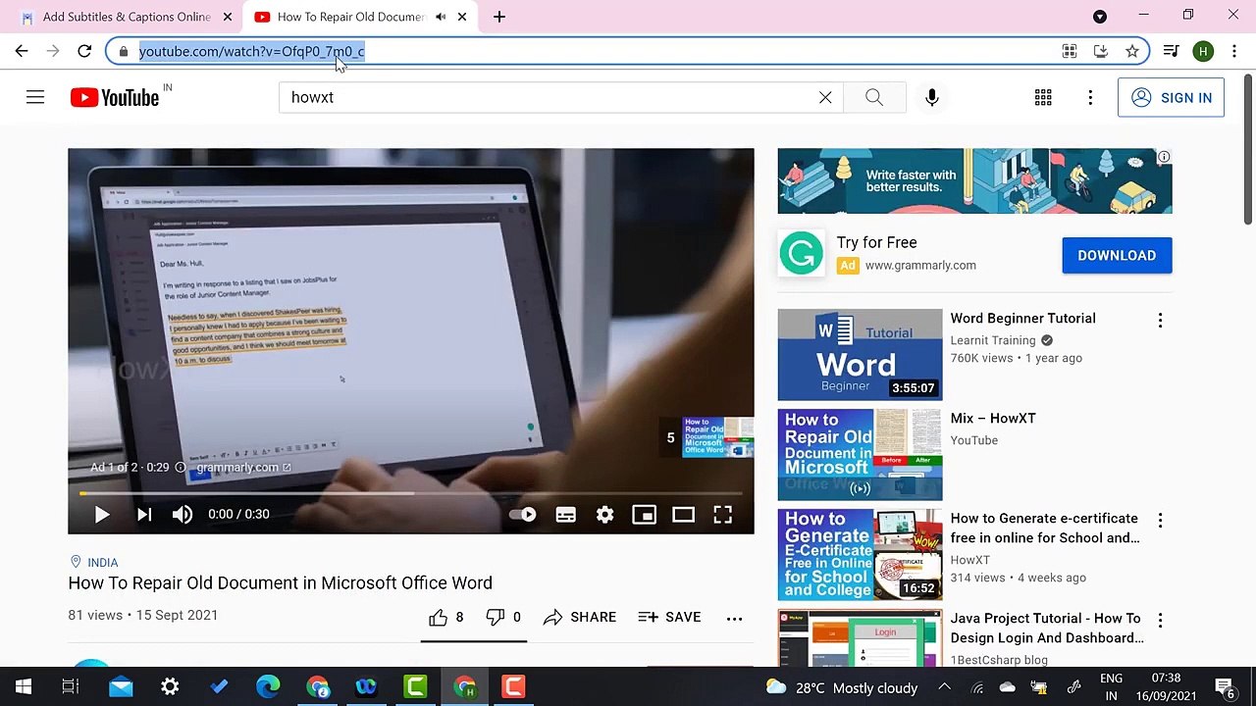Screen dimensions: 1256x706
Task: Open more actions below video
Action: coord(734,618)
